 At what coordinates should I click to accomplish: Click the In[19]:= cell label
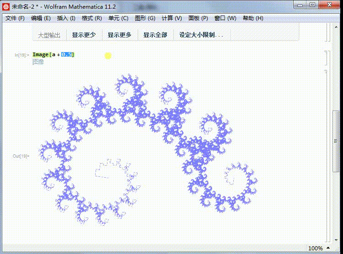pyautogui.click(x=22, y=55)
